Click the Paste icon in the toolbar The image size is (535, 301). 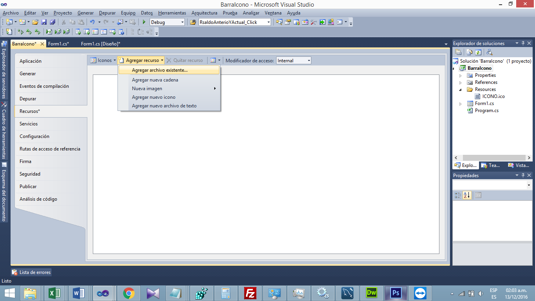(x=81, y=22)
